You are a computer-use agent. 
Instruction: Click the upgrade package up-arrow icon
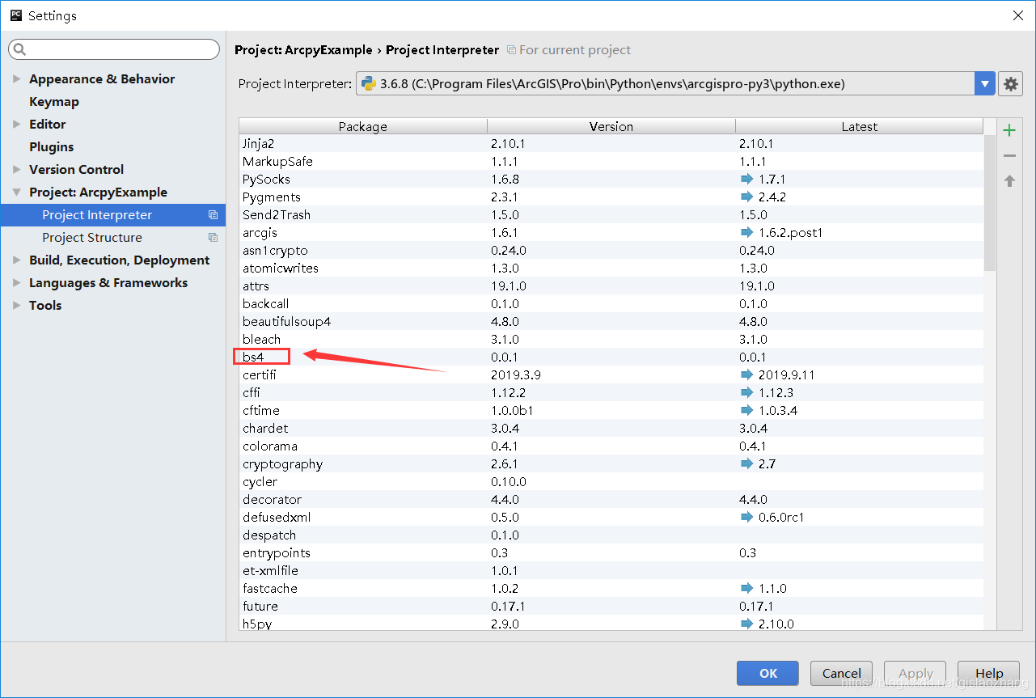(x=1009, y=180)
